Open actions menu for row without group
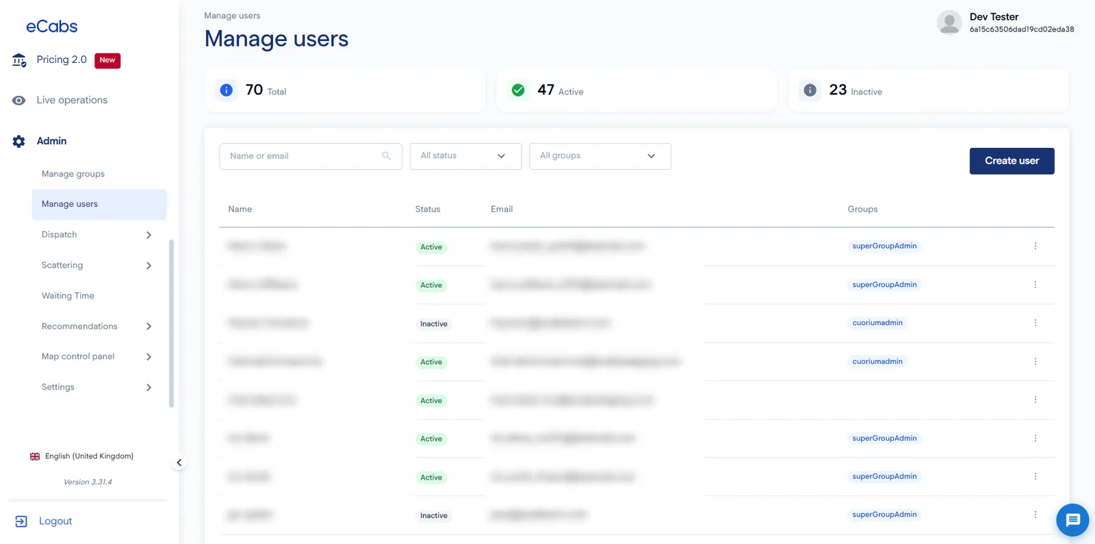The height and width of the screenshot is (544, 1095). 1035,400
